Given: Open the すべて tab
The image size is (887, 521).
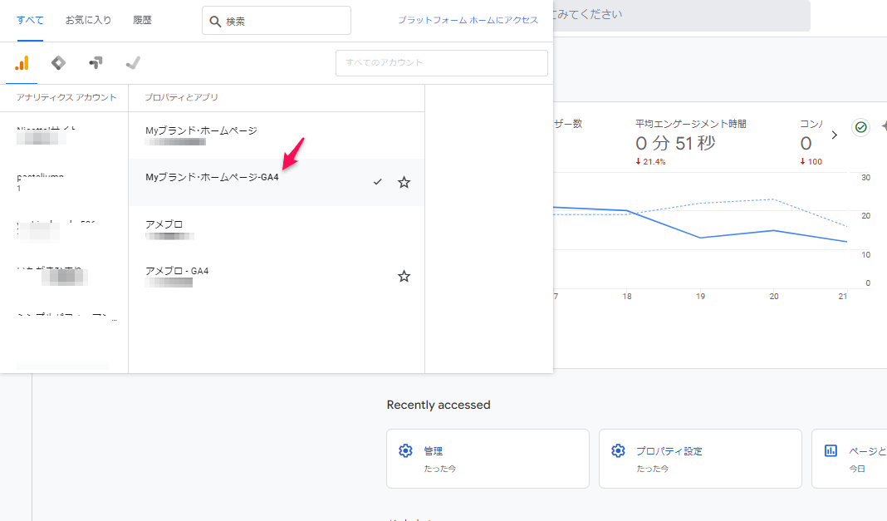Looking at the screenshot, I should click(x=30, y=21).
